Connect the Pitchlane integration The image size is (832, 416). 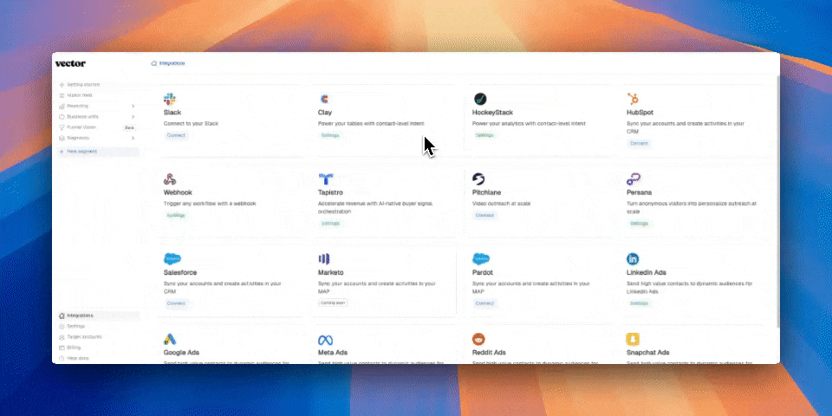(484, 216)
